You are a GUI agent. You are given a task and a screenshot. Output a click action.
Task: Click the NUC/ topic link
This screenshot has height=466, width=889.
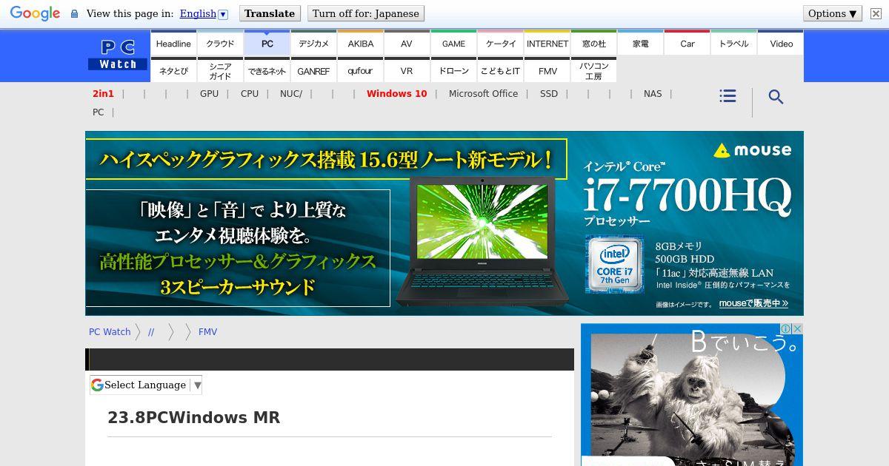291,93
